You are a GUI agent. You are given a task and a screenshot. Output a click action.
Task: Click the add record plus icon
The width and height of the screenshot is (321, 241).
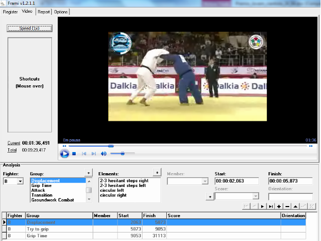tap(279, 206)
